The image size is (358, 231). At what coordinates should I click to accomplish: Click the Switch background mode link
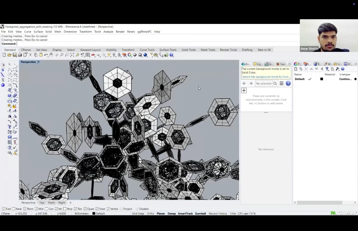tap(266, 77)
